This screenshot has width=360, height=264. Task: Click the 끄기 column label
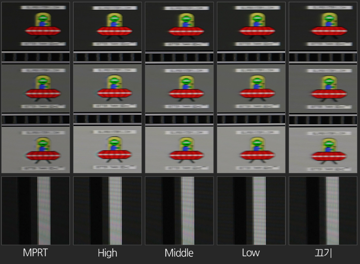(x=323, y=253)
